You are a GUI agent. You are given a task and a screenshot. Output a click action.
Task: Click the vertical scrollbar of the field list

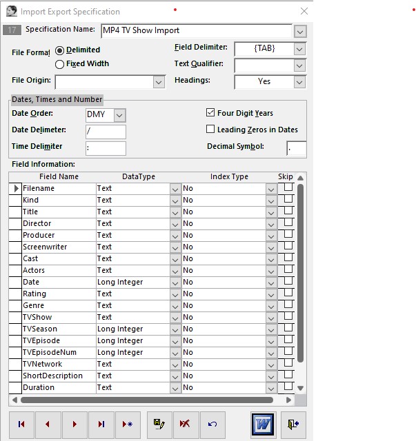click(x=301, y=273)
